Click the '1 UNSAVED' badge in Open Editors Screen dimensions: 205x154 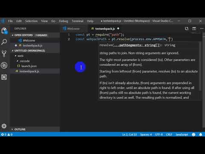click(x=41, y=35)
